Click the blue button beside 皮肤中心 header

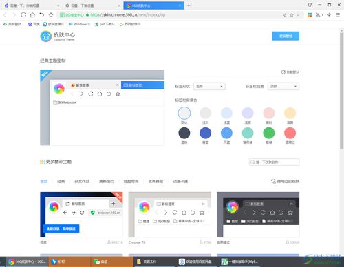(286, 36)
